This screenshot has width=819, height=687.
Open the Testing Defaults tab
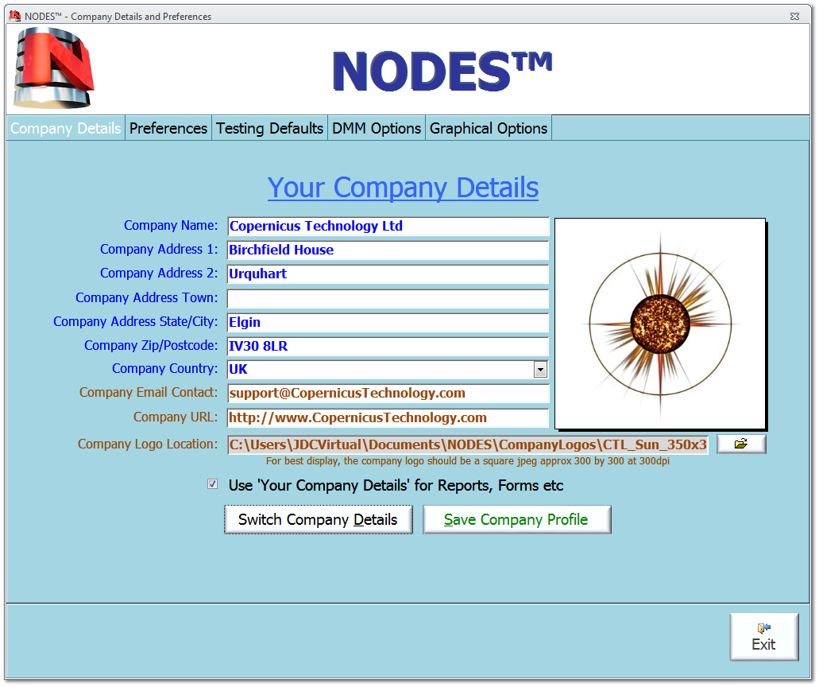[x=268, y=127]
